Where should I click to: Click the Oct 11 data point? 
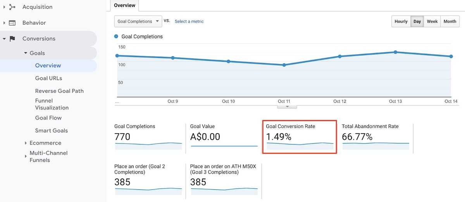[x=284, y=65]
